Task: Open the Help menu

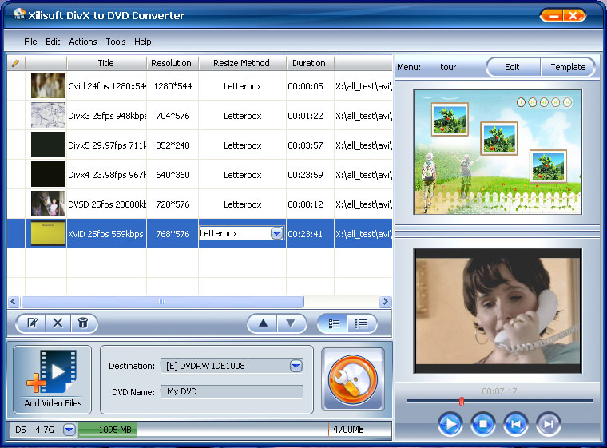Action: point(142,42)
